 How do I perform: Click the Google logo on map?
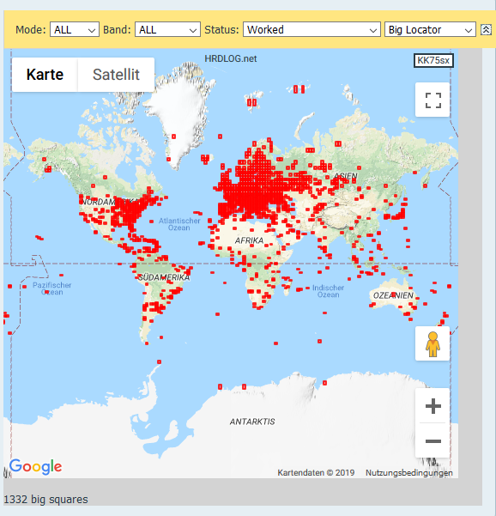pyautogui.click(x=35, y=466)
